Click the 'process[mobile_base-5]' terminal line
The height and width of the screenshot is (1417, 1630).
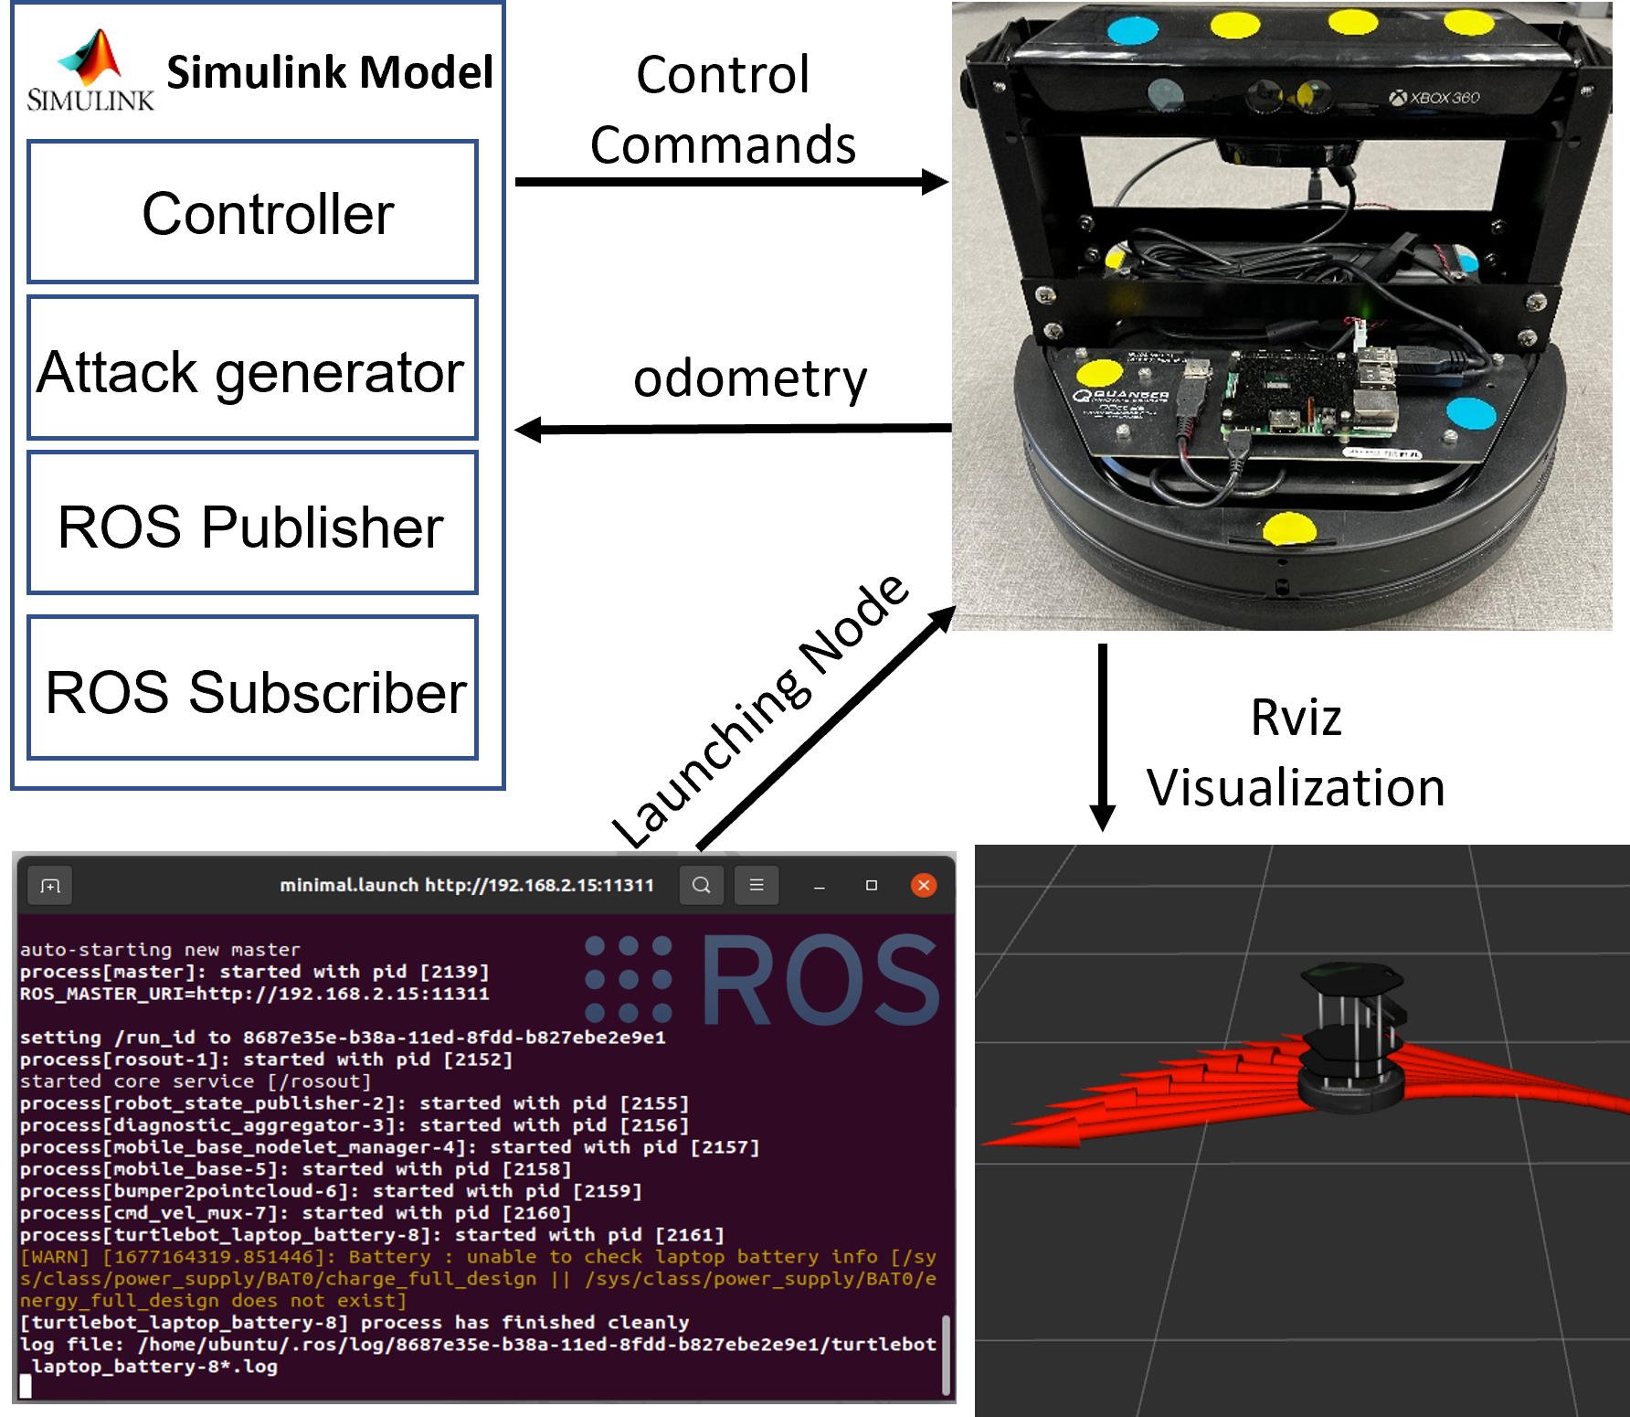click(296, 1169)
